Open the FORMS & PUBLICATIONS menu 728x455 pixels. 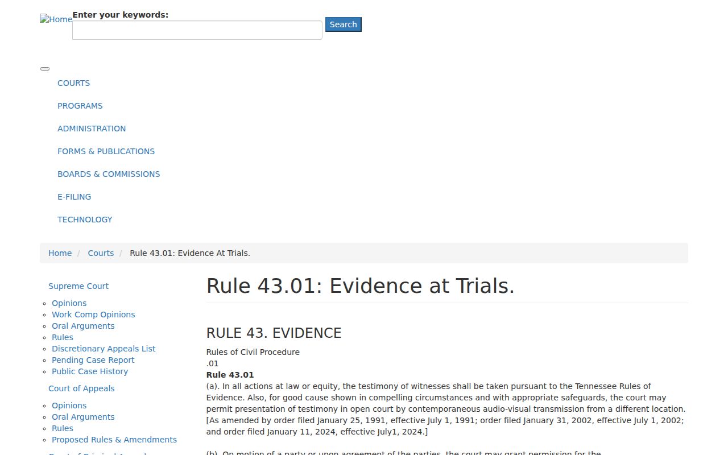click(106, 151)
